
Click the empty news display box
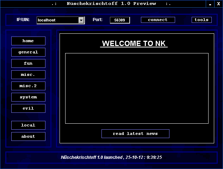(x=137, y=88)
